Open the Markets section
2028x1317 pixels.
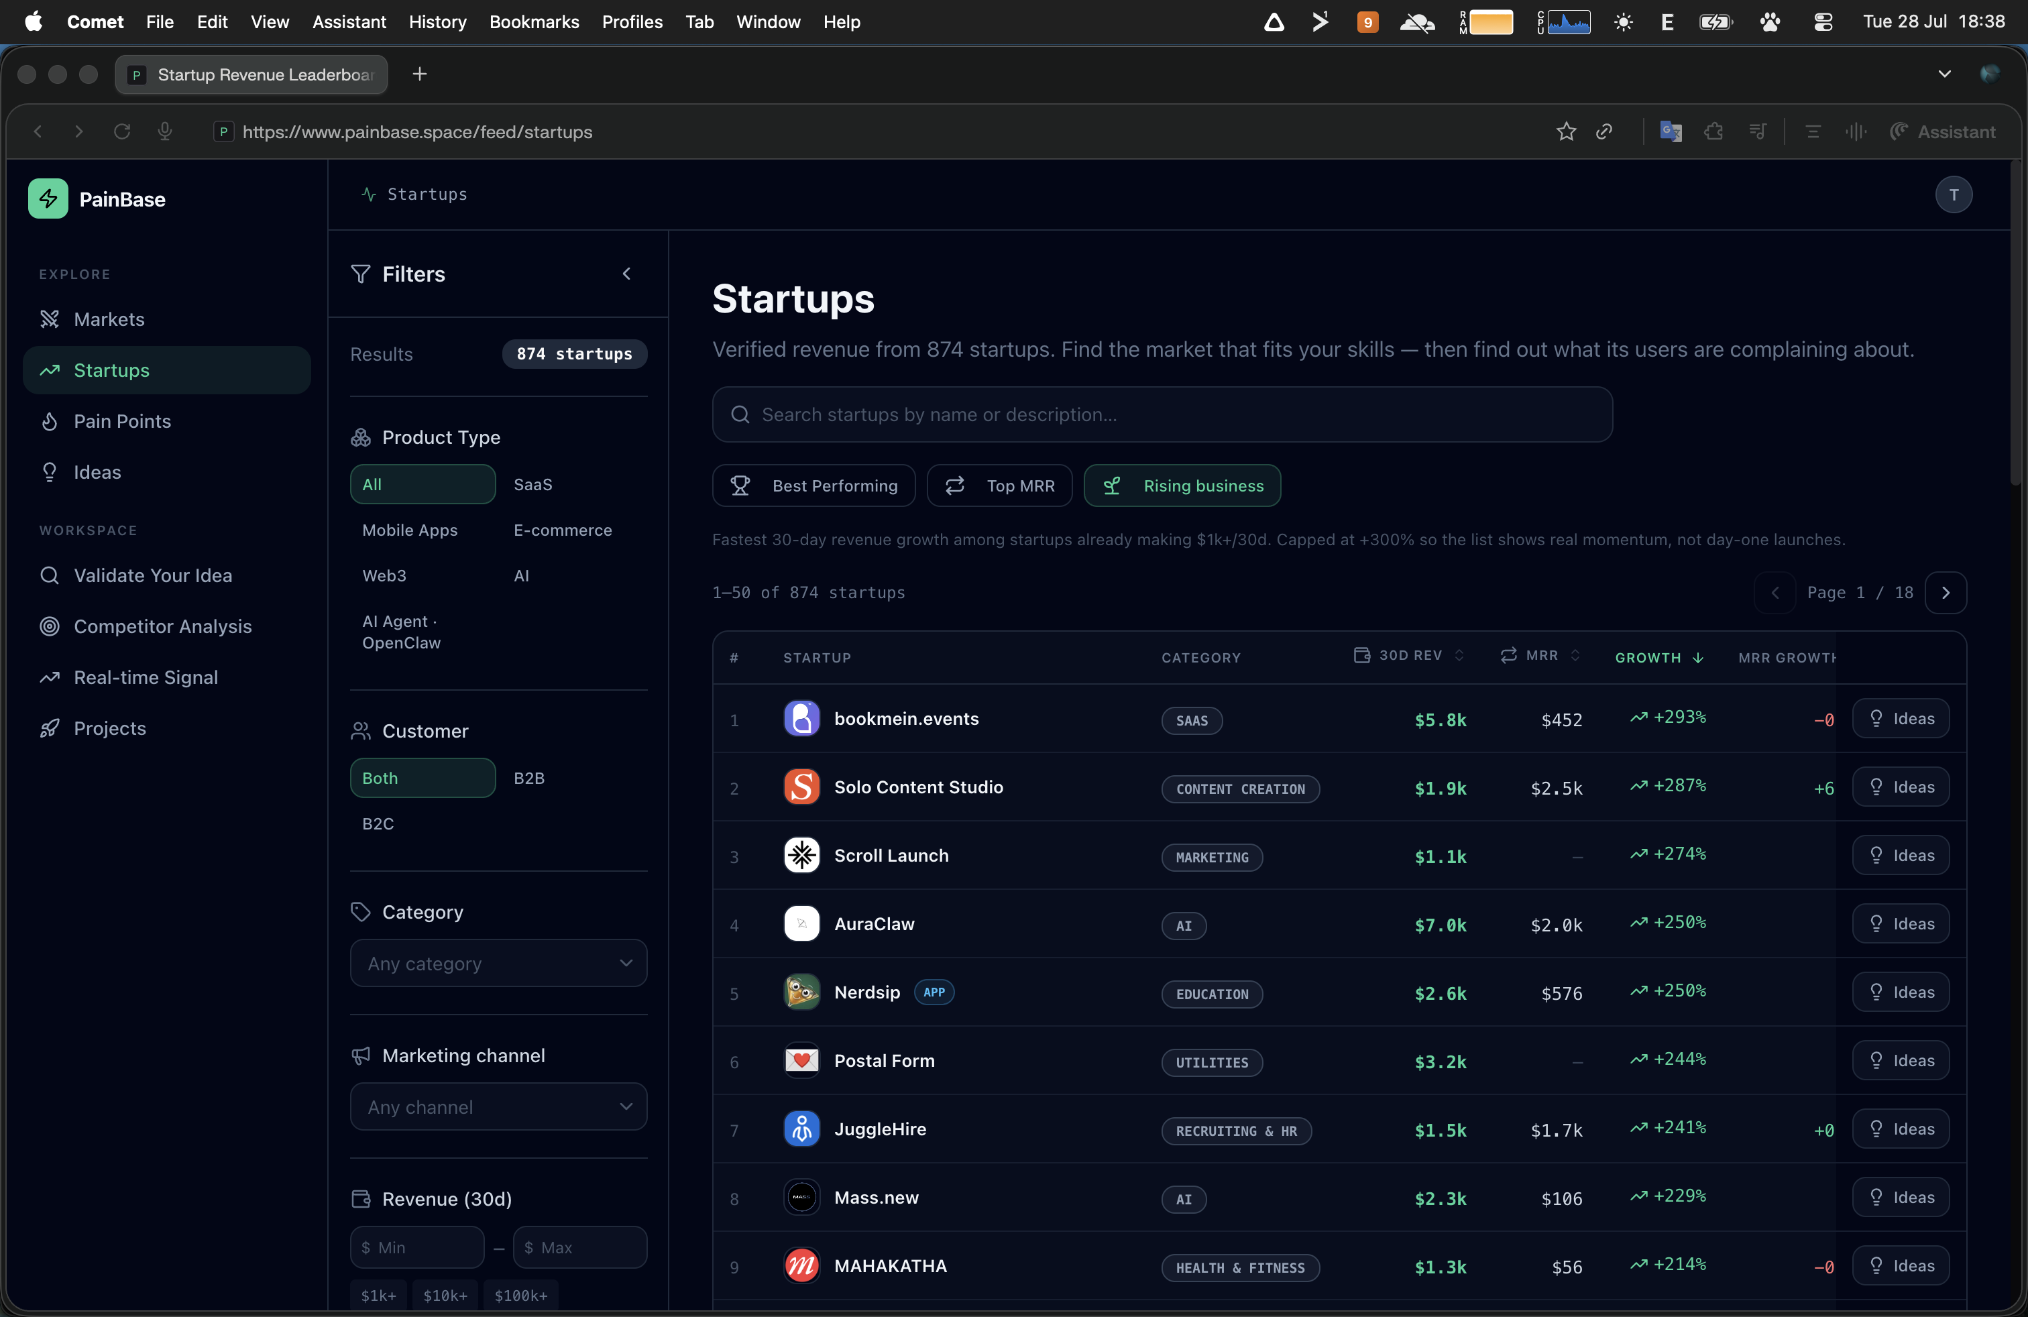166,319
